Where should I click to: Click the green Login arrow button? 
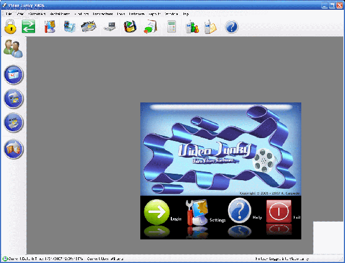coord(156,212)
